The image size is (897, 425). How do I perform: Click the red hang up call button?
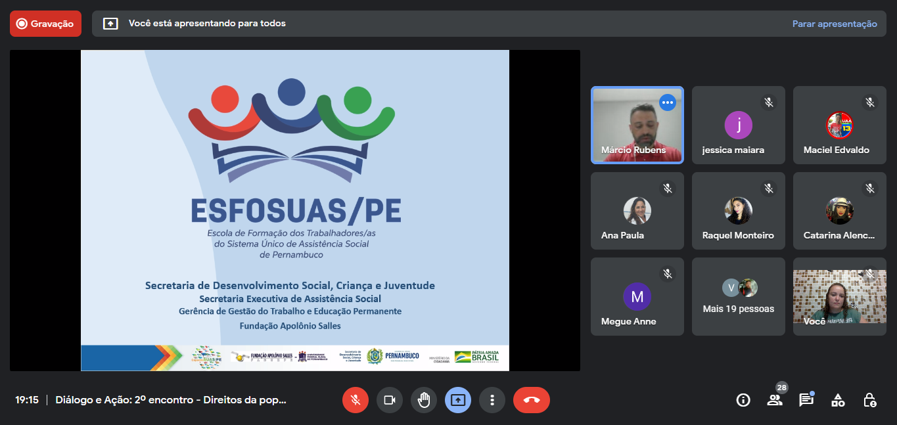tap(531, 400)
